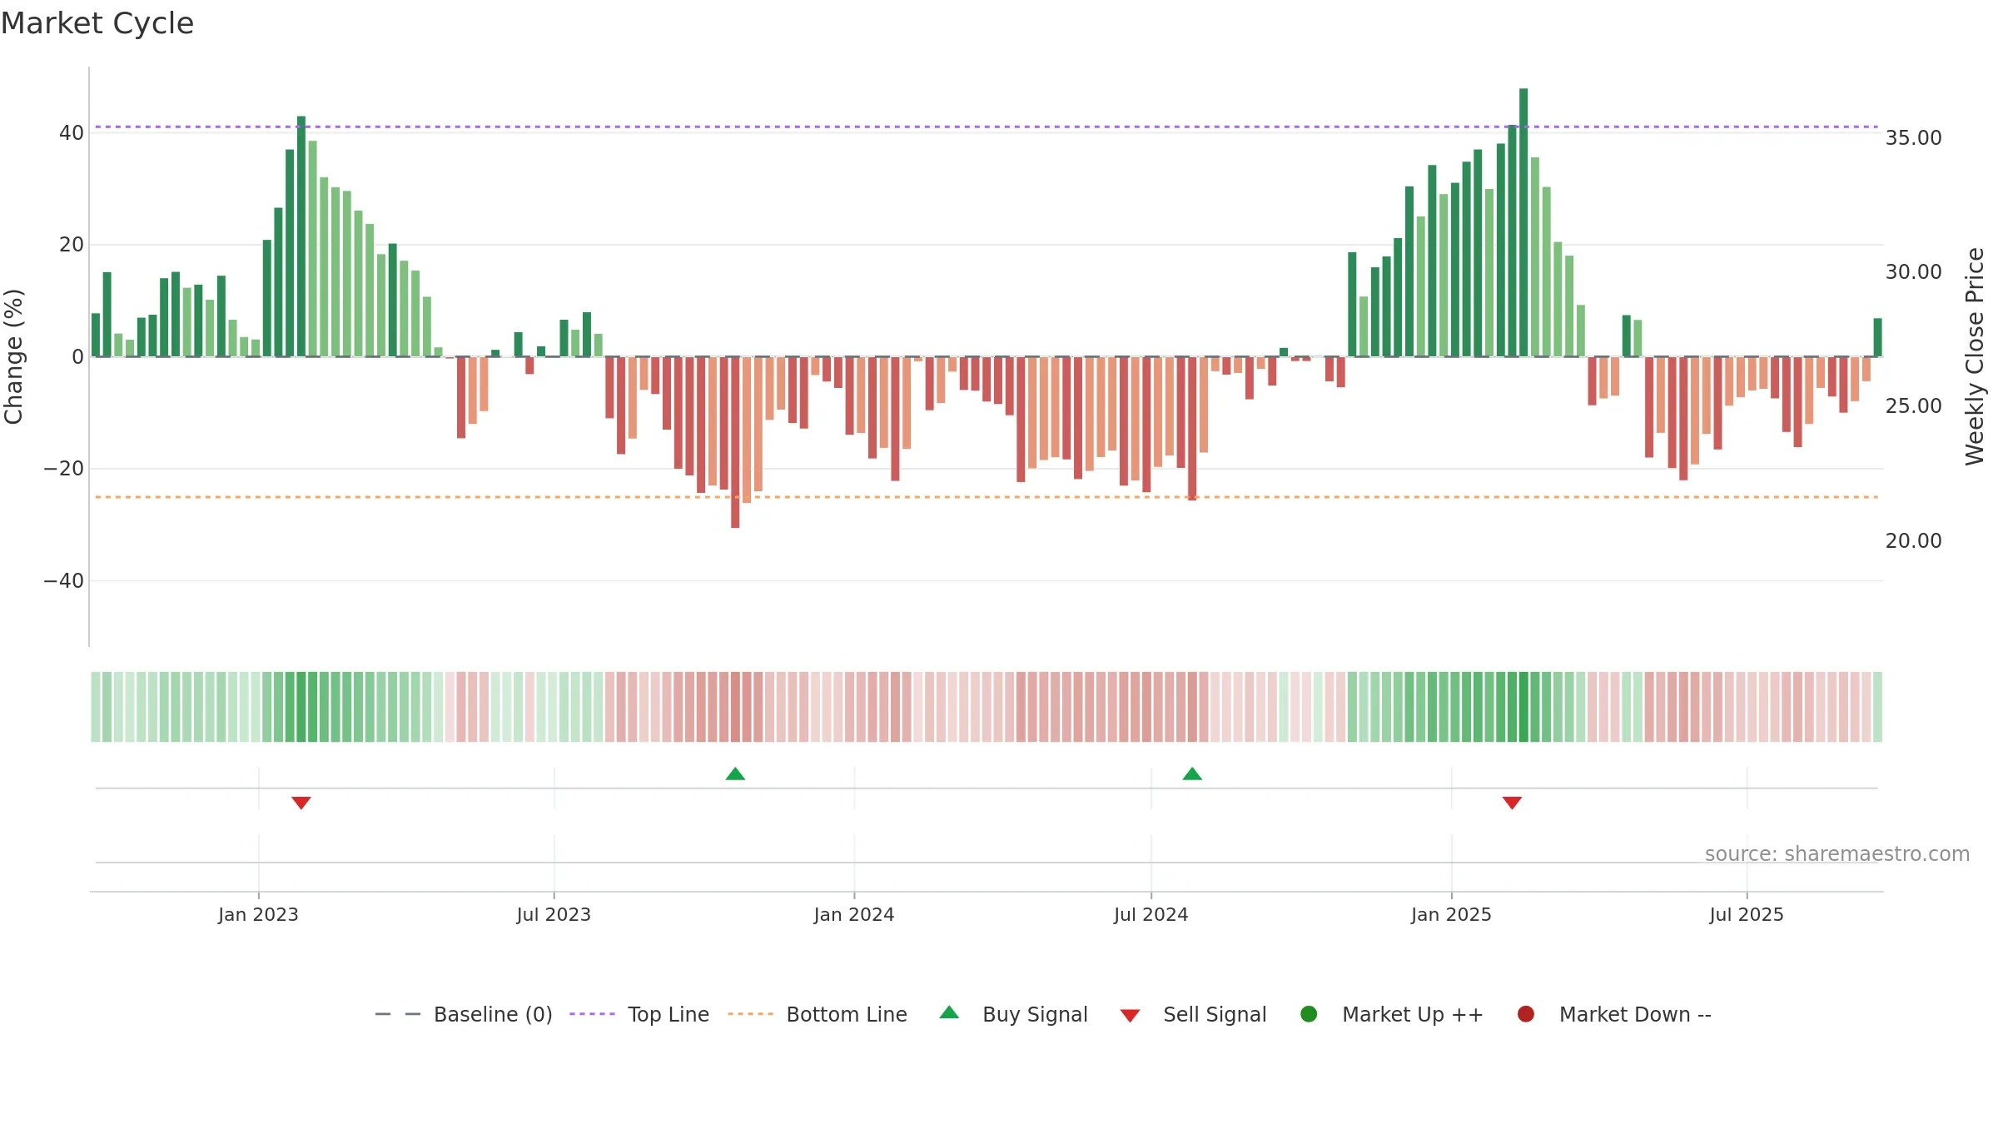Viewport: 1998px width, 1124px height.
Task: Click the Market Down -- legend label
Action: tap(1635, 1014)
